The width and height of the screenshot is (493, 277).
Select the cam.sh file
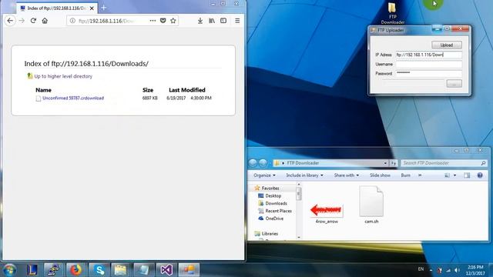371,205
